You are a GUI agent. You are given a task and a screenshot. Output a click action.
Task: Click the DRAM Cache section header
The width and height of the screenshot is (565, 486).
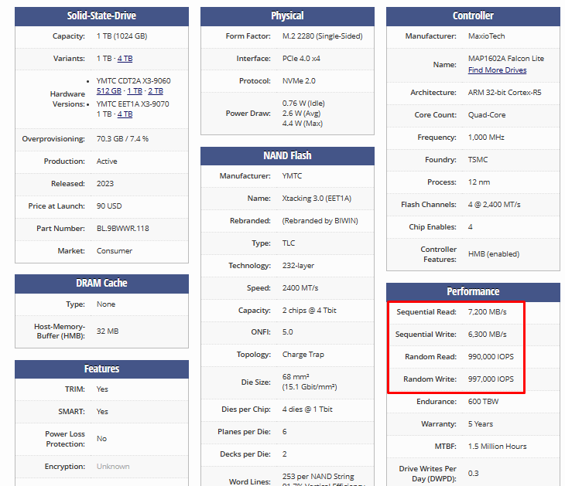101,284
